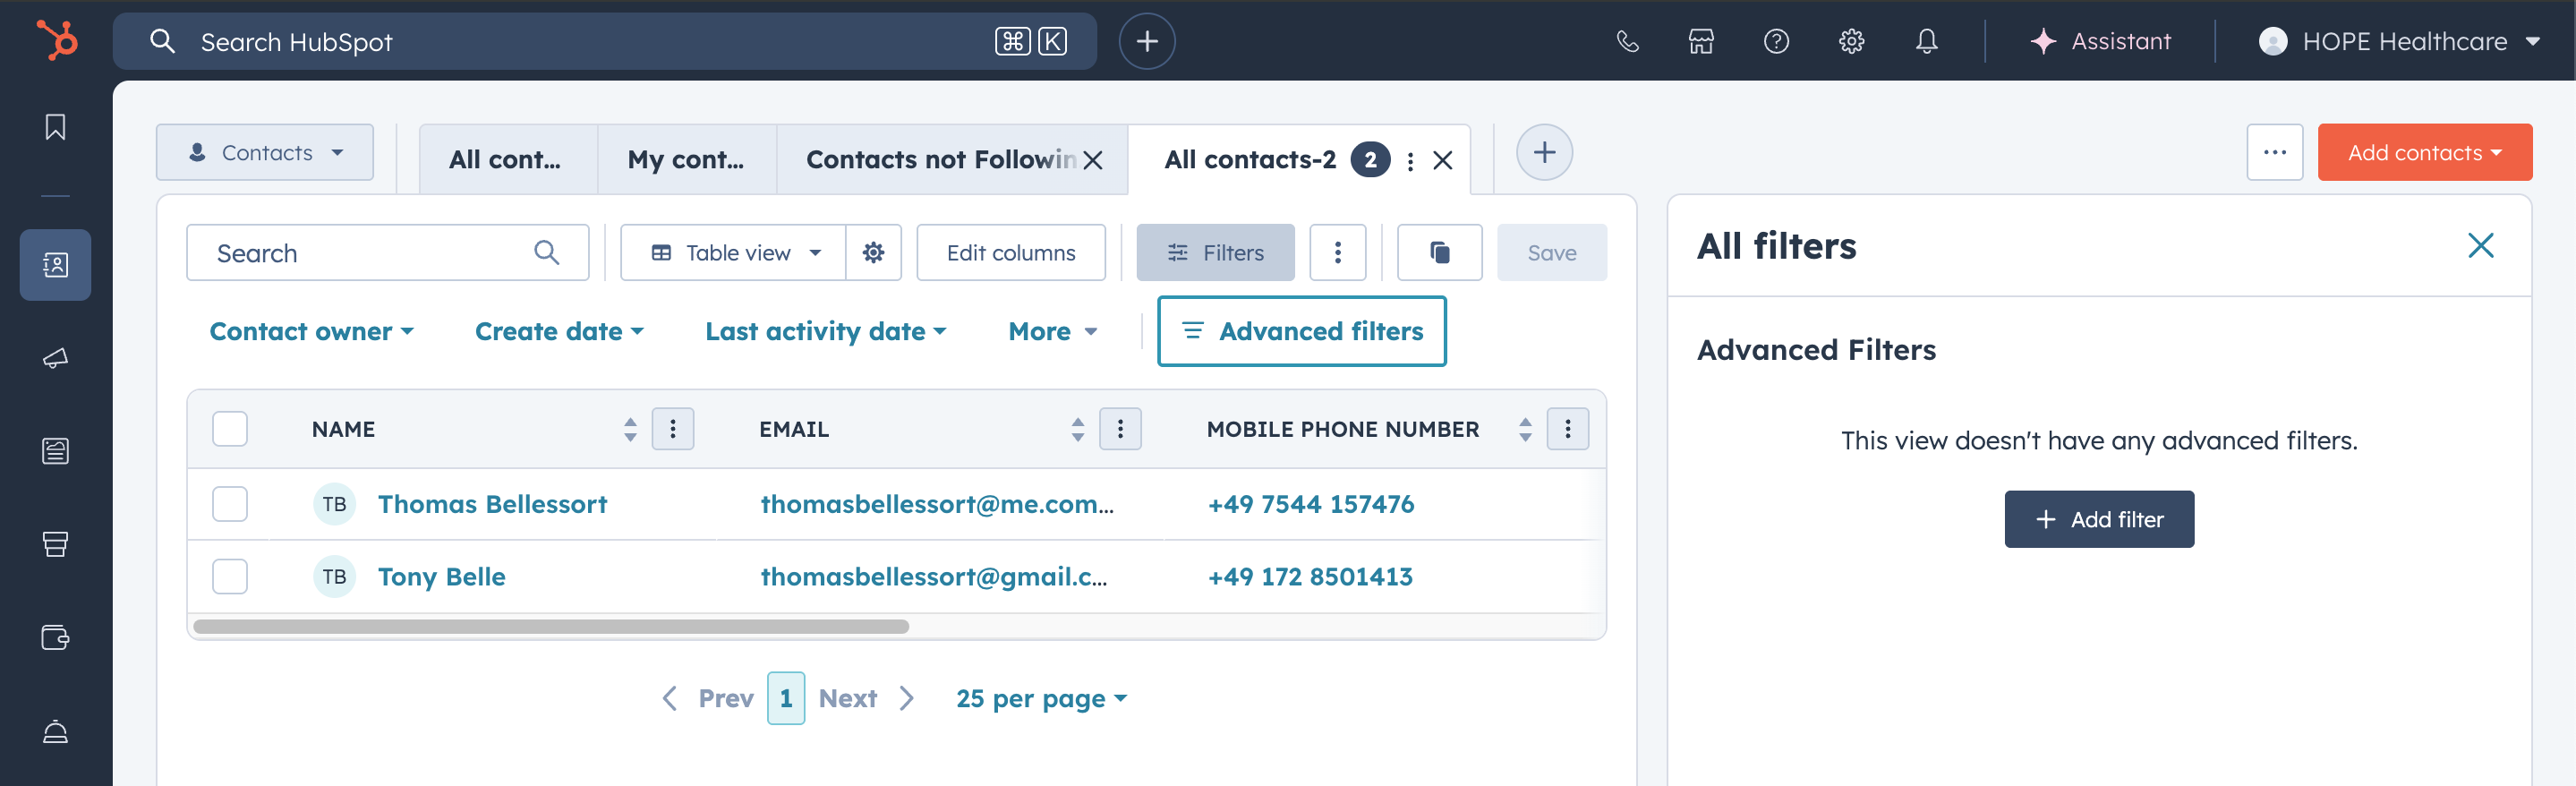Open the Marketplace icon in top bar
The height and width of the screenshot is (786, 2576).
tap(1701, 41)
